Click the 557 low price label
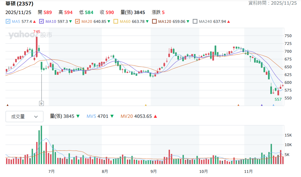The height and width of the screenshot is (177, 301). pyautogui.click(x=278, y=99)
